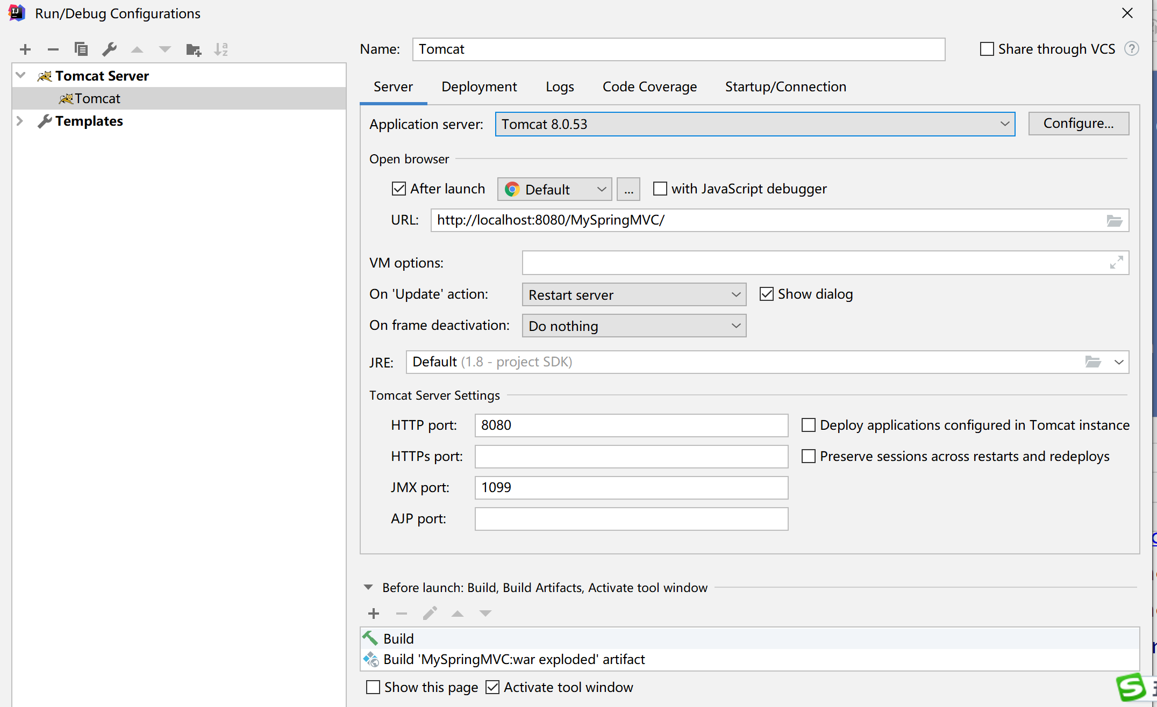Click the ellipsis browser selection button
The height and width of the screenshot is (707, 1157).
[629, 189]
